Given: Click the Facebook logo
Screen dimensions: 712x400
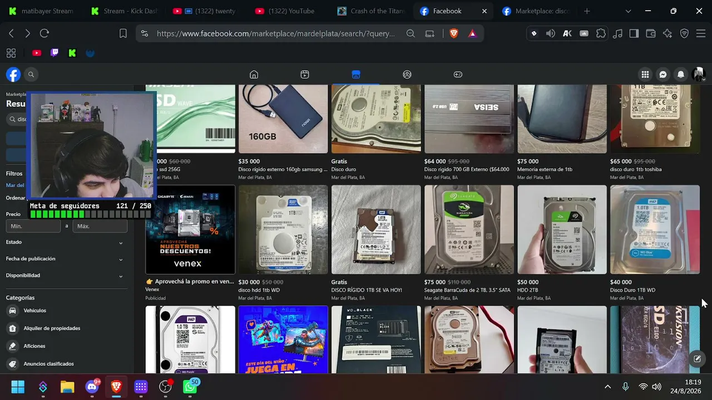Looking at the screenshot, I should [13, 74].
